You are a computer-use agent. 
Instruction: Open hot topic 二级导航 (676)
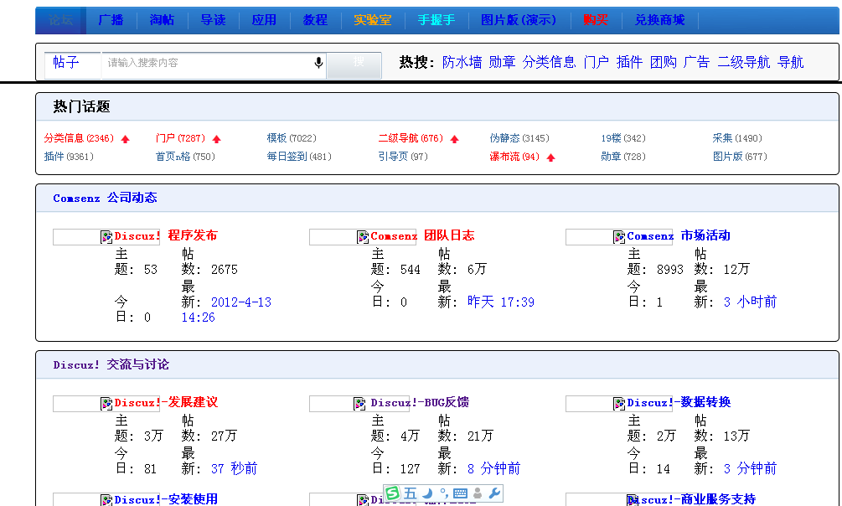click(411, 138)
